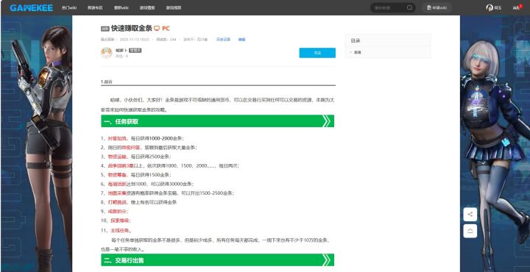Click the text 可以获得30000金条
The width and height of the screenshot is (530, 272).
click(x=172, y=184)
